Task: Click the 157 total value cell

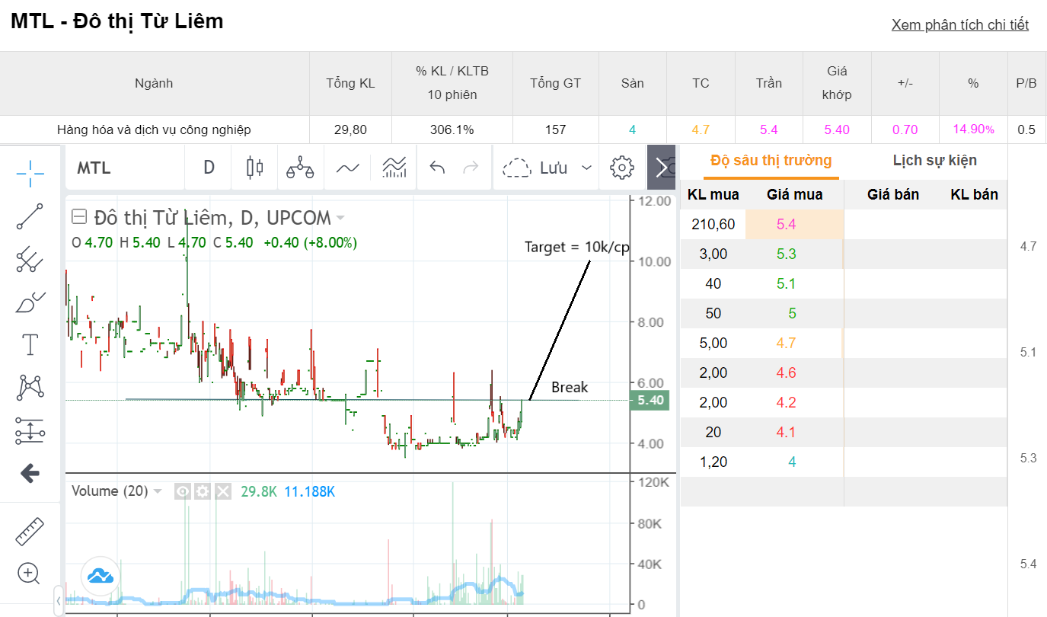Action: pos(556,129)
